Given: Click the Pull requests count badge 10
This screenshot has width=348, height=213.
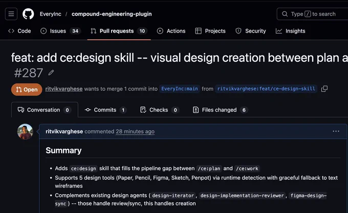Looking at the screenshot, I should tap(142, 31).
